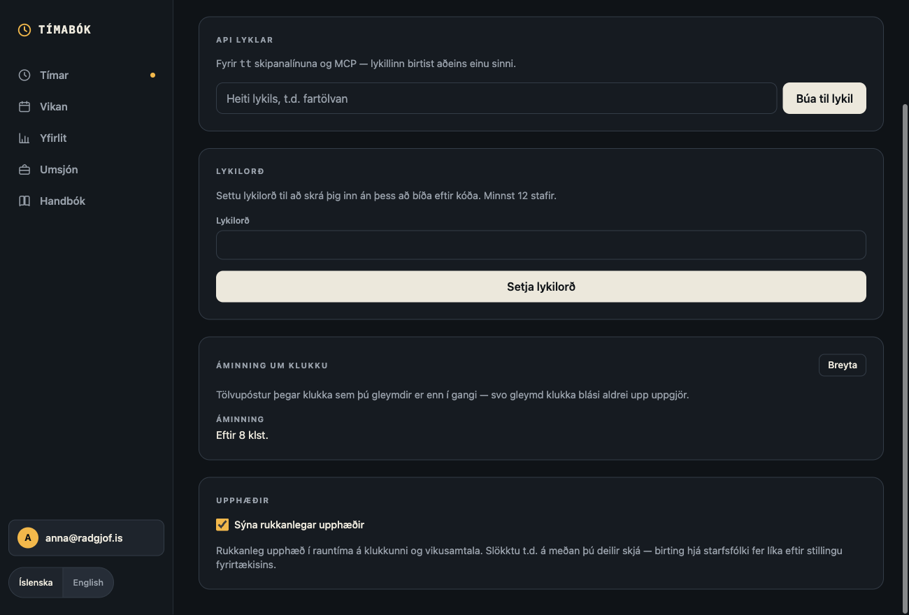This screenshot has height=615, width=909.
Task: Select the Íslenska language option
Action: click(36, 582)
